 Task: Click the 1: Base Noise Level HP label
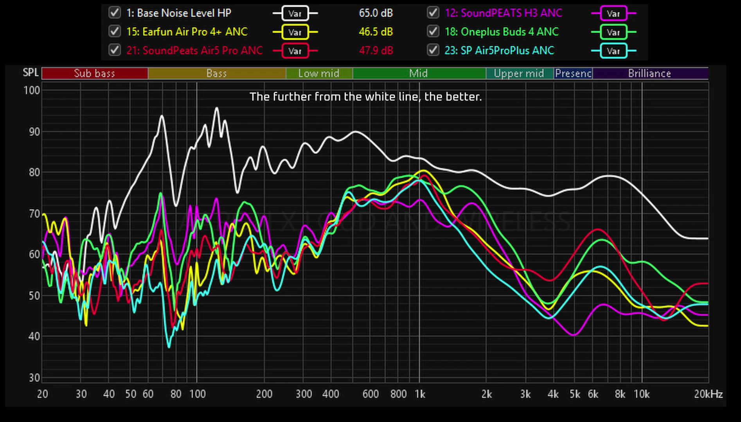point(179,13)
